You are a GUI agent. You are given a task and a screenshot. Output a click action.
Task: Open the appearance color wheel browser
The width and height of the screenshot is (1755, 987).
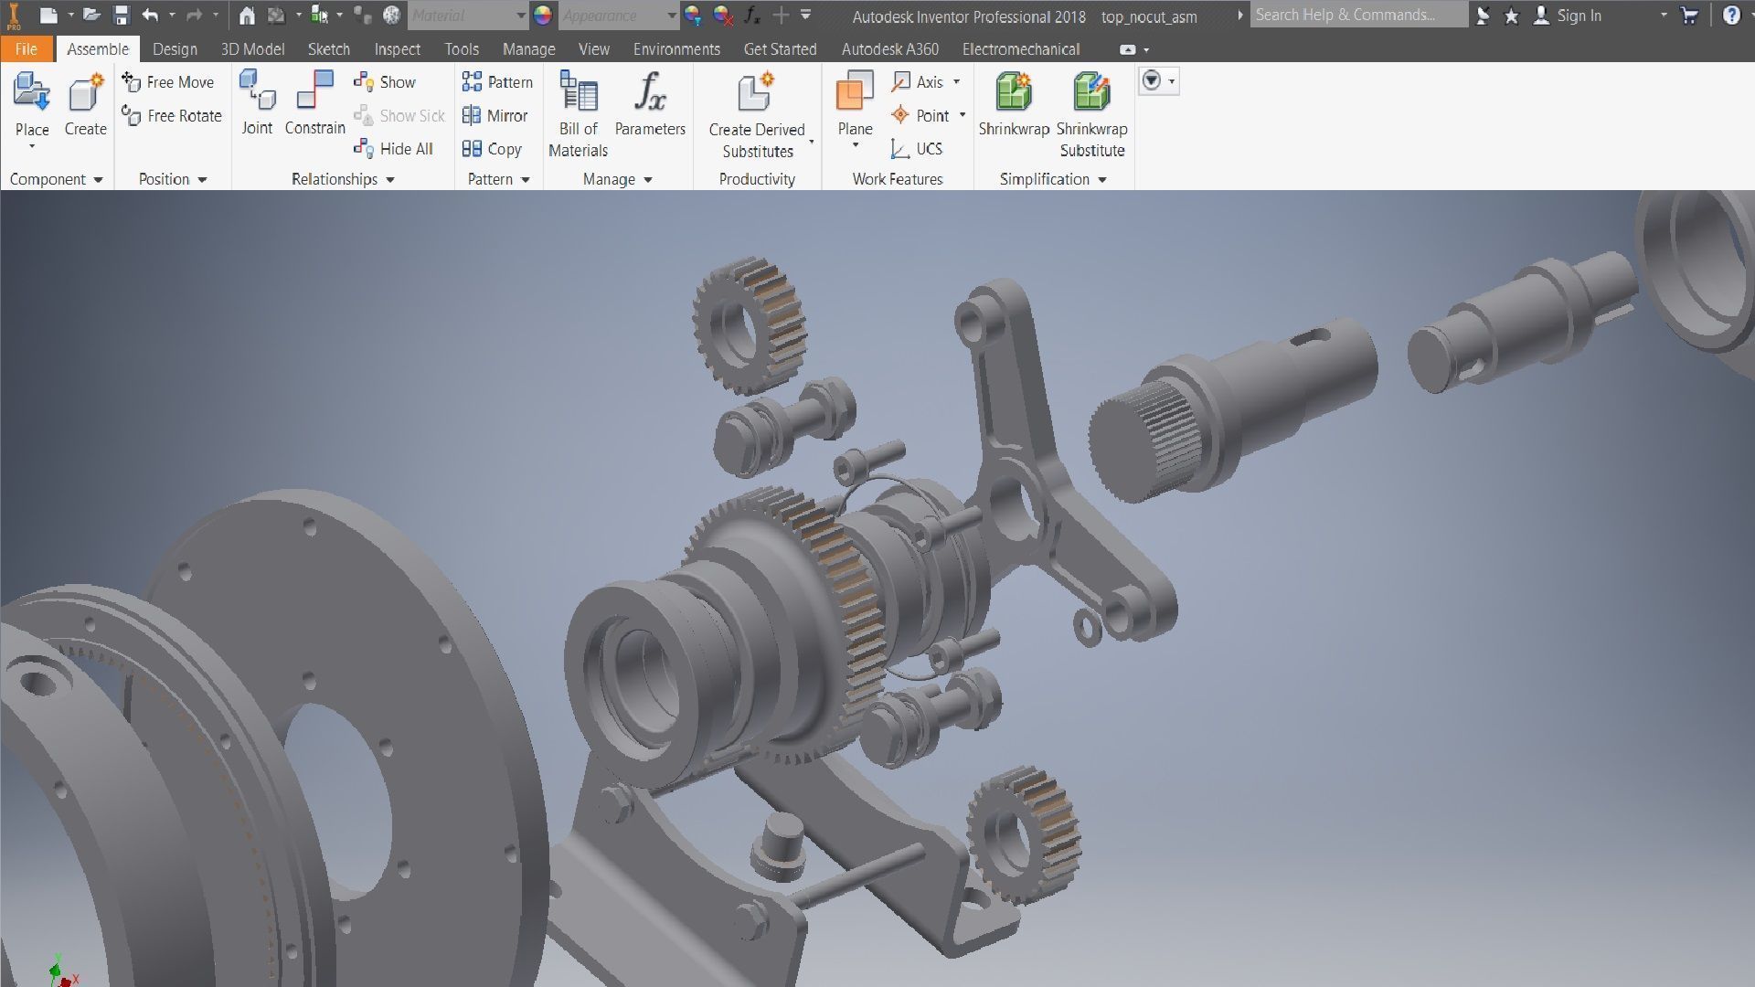coord(543,16)
